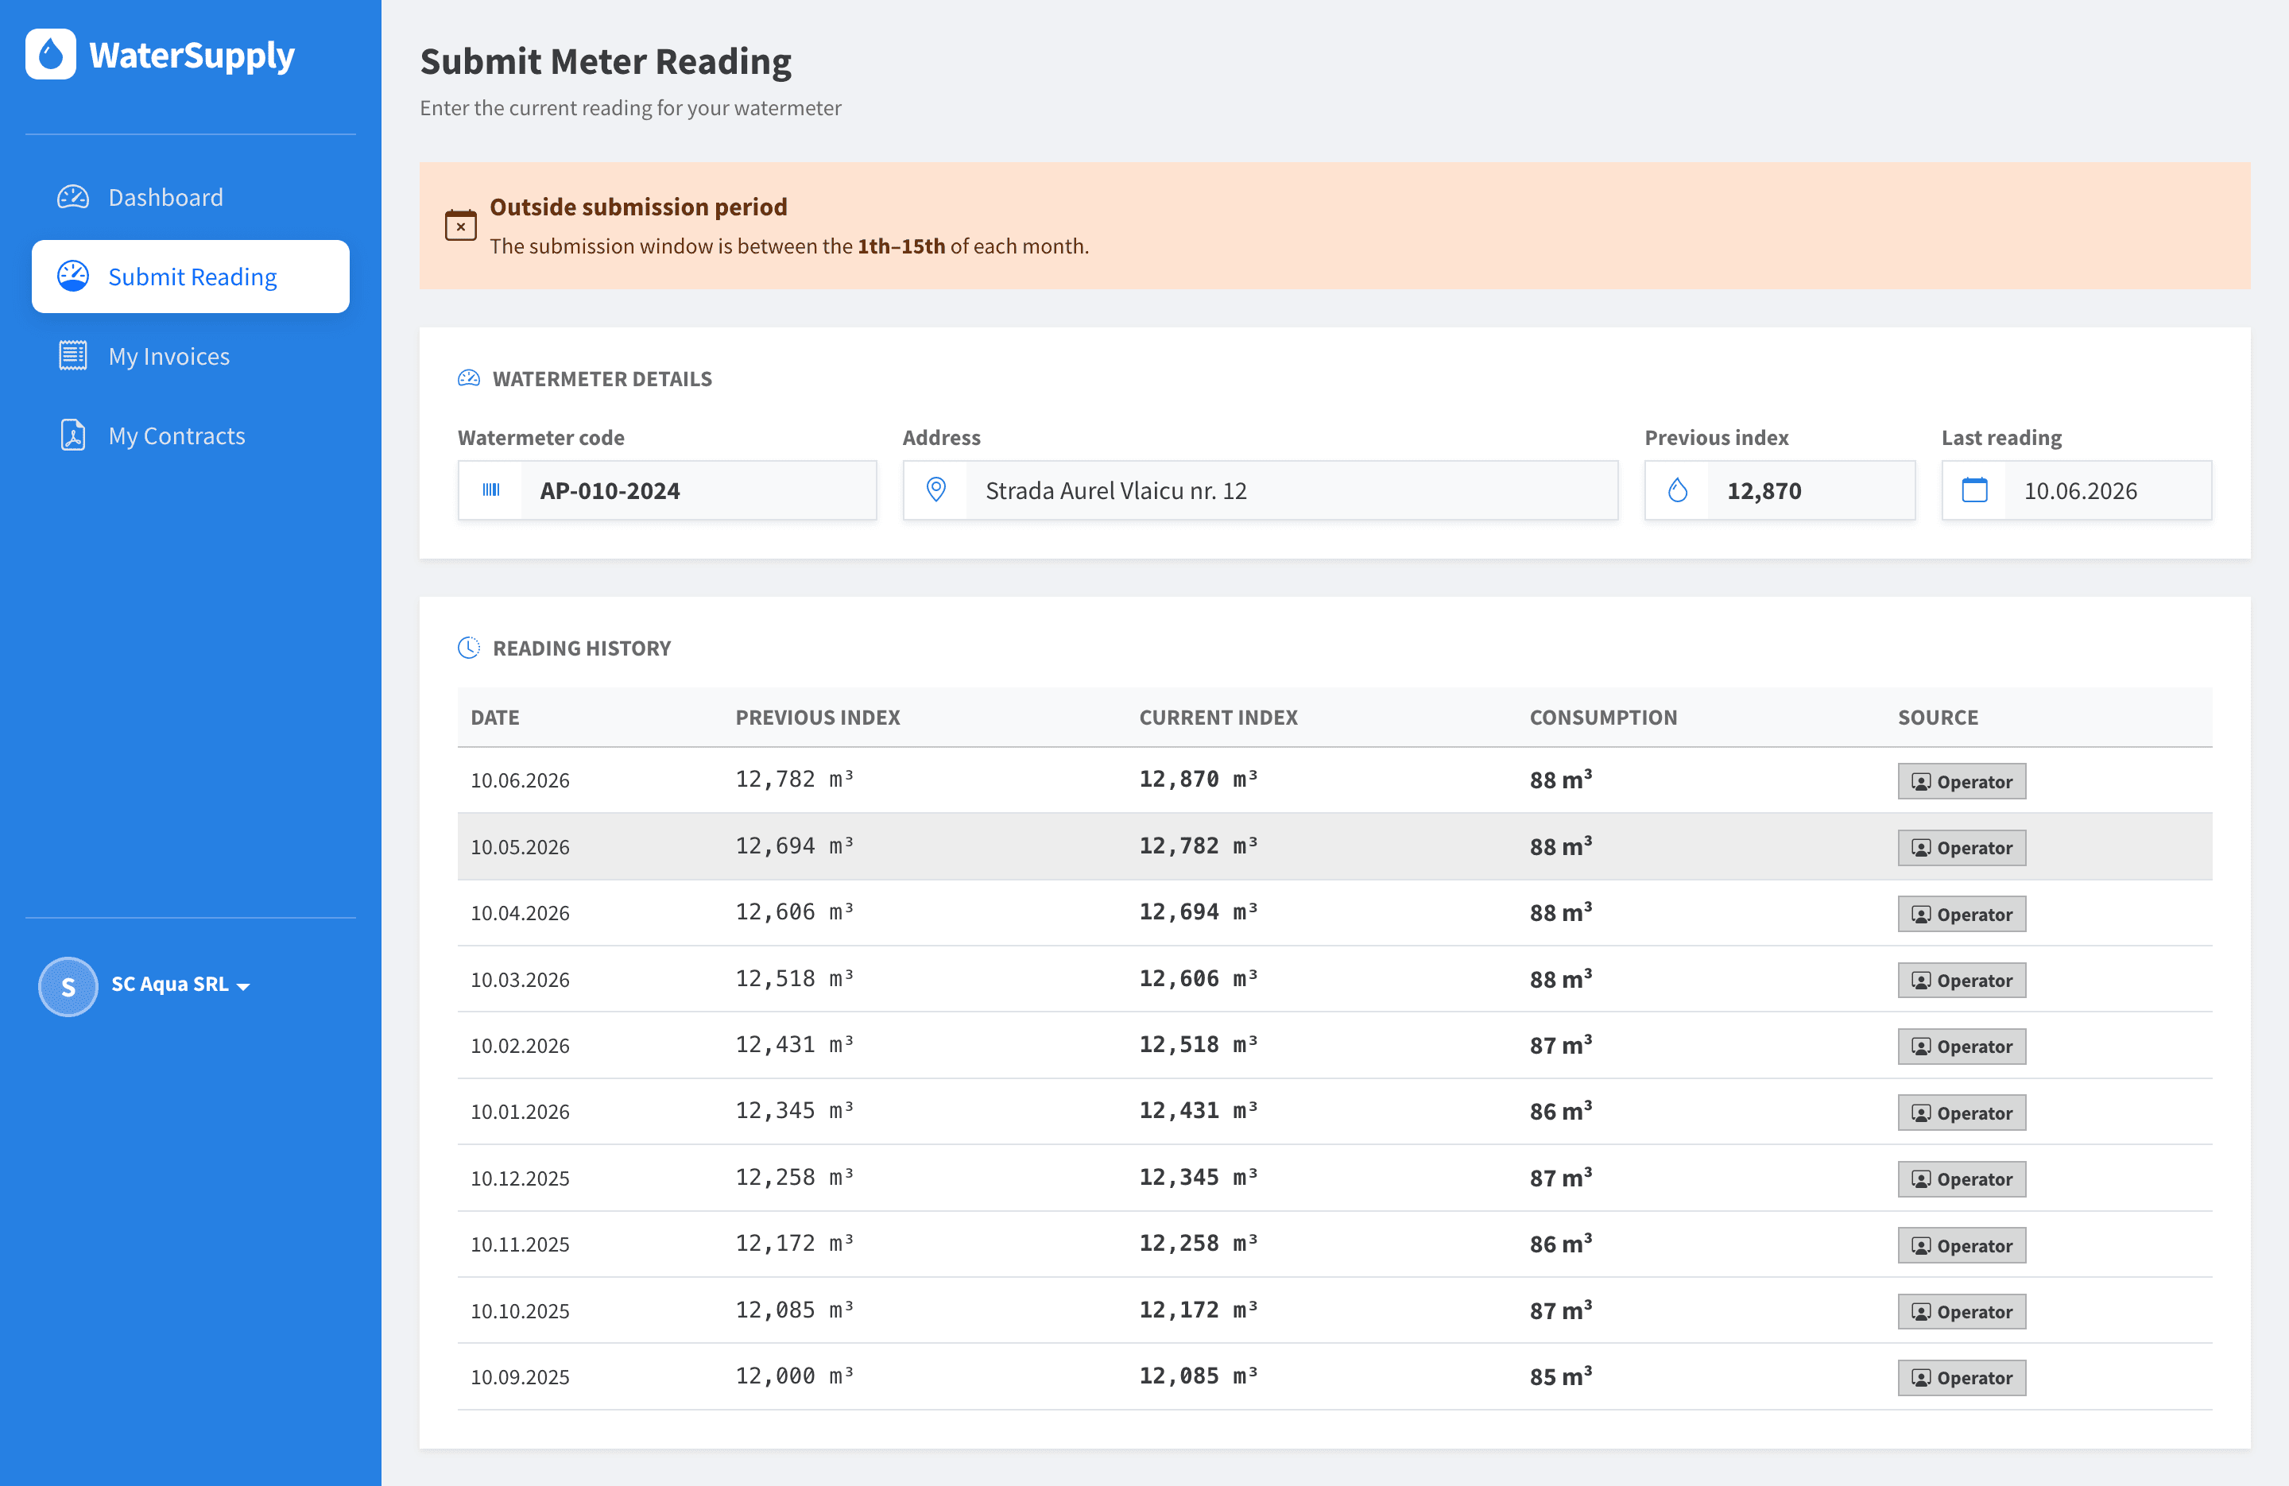The width and height of the screenshot is (2289, 1486).
Task: Click the WaterSupply droplet logo icon
Action: click(50, 55)
